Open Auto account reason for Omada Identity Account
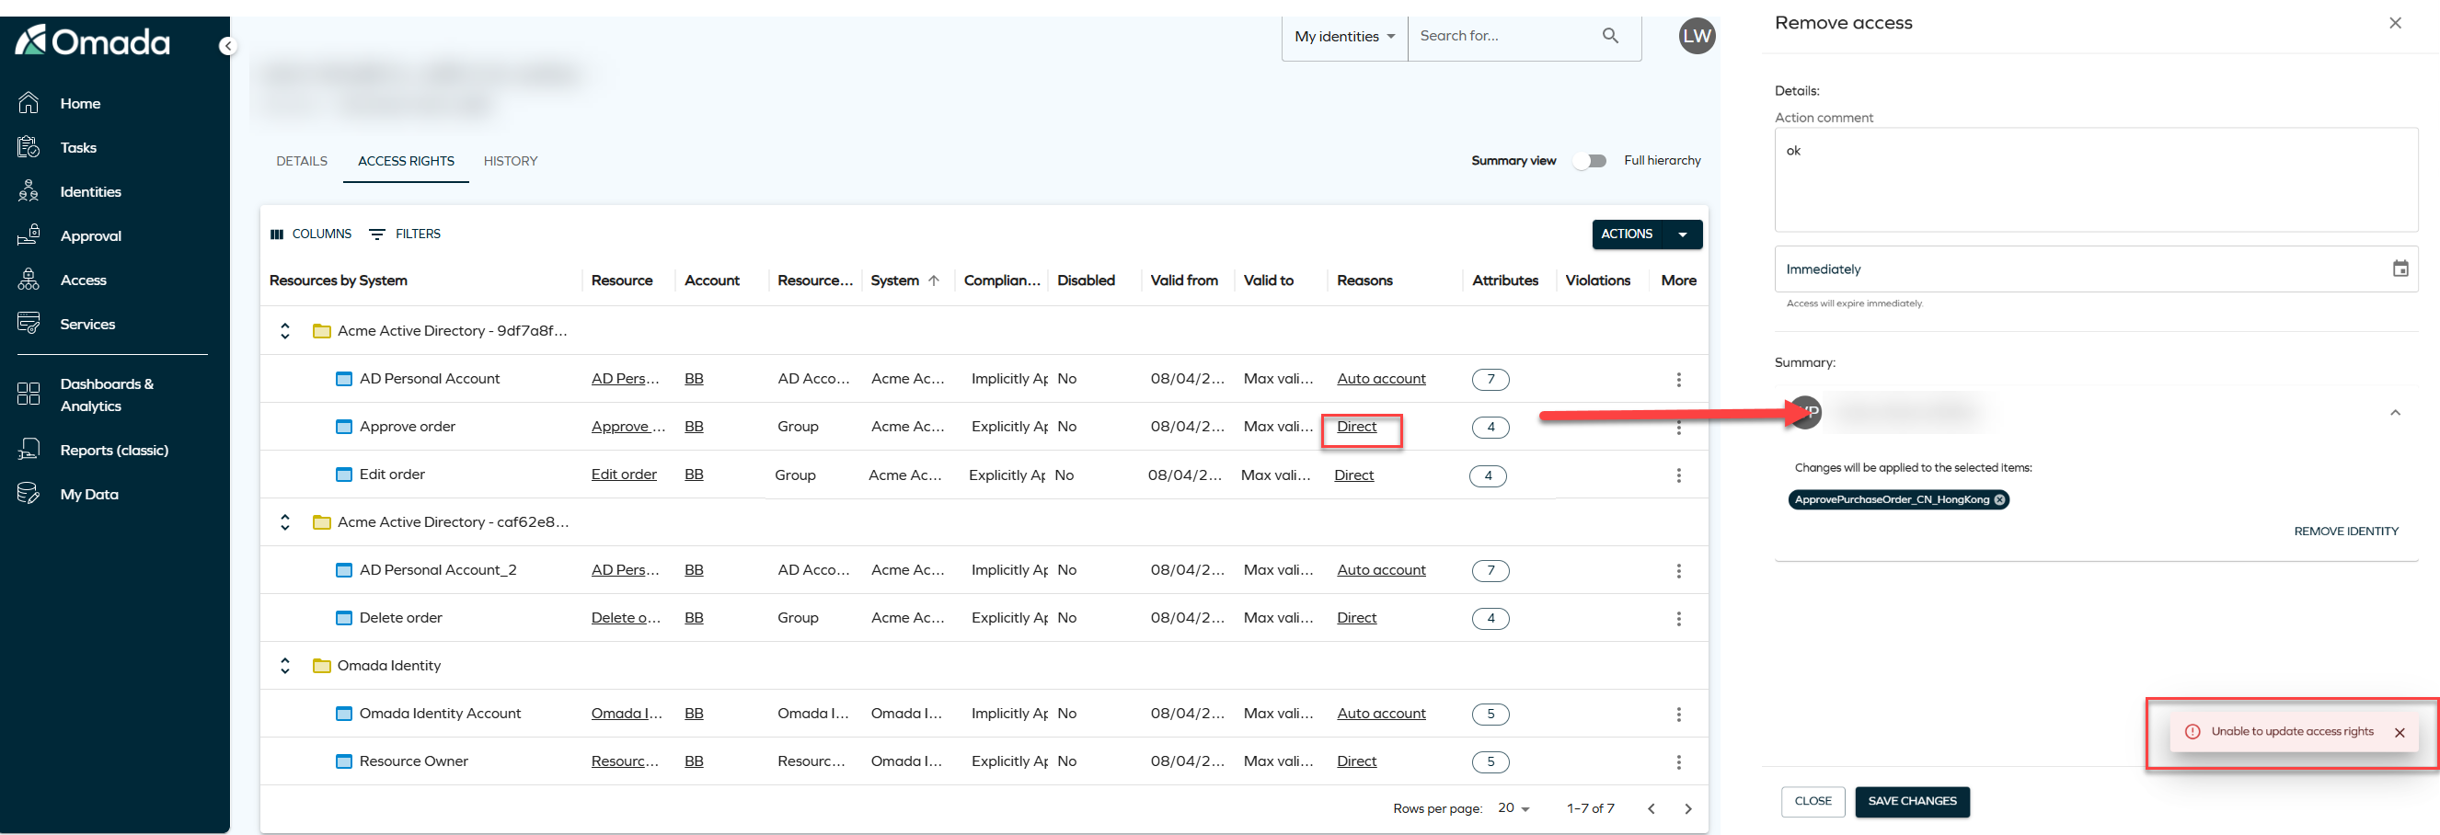This screenshot has height=835, width=2440. 1381,714
